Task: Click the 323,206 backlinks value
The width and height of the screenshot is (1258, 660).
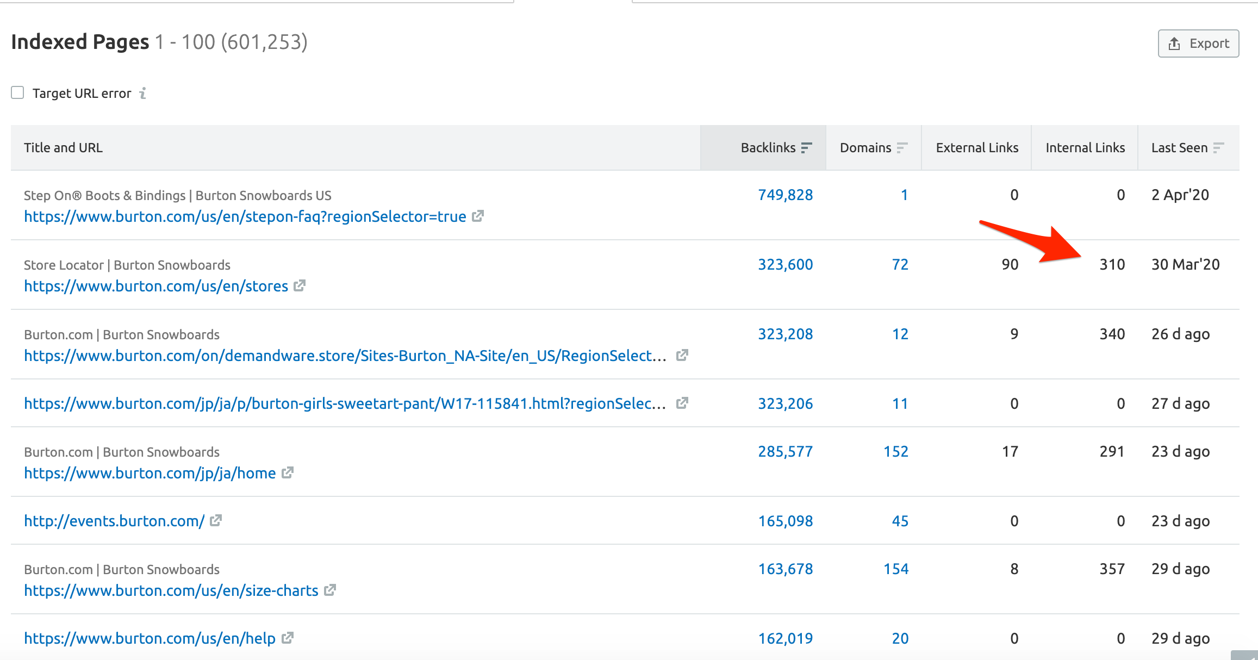Action: (786, 404)
